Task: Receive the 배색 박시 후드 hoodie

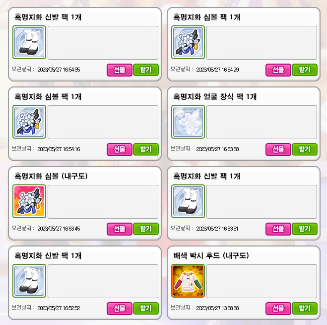Action: click(x=305, y=308)
